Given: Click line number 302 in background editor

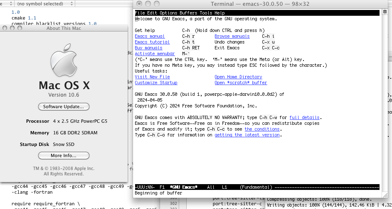Looking at the screenshot, I should pyautogui.click(x=173, y=204).
